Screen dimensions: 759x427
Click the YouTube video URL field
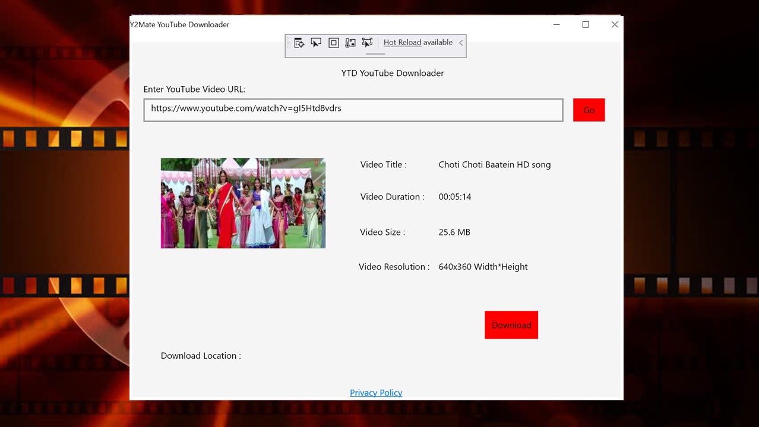click(353, 110)
